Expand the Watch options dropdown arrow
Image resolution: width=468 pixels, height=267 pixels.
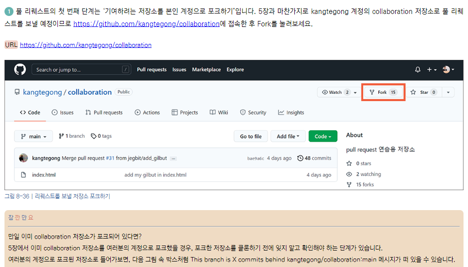click(355, 93)
